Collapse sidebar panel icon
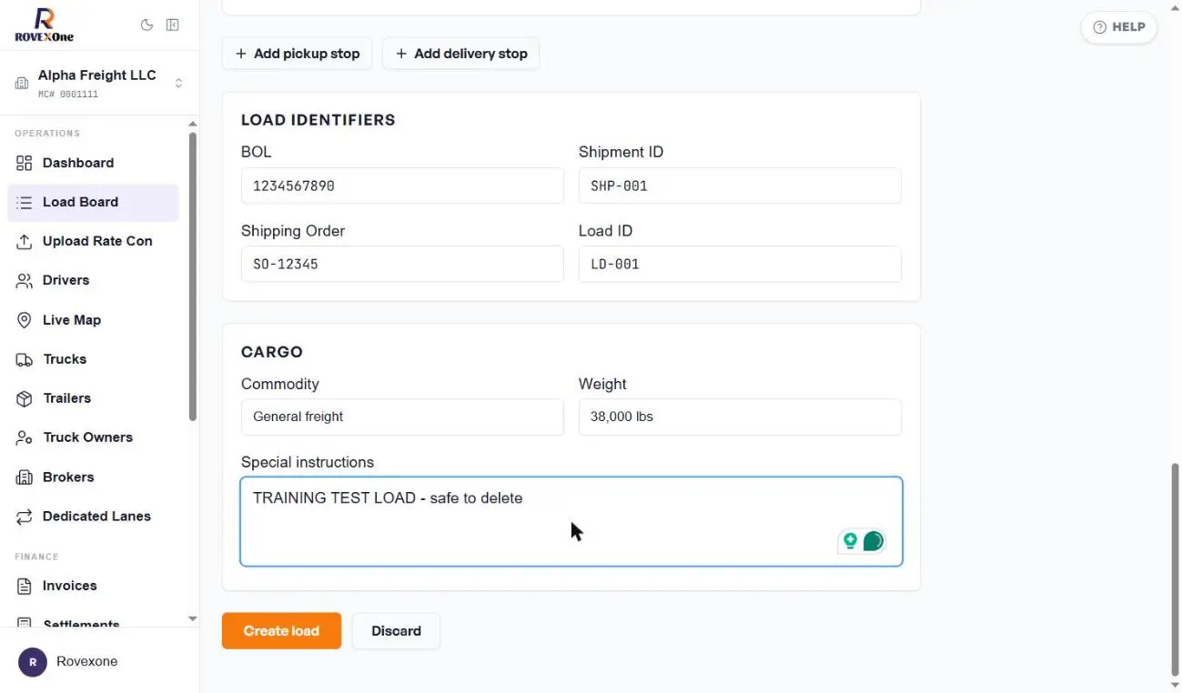This screenshot has width=1182, height=693. pos(172,25)
